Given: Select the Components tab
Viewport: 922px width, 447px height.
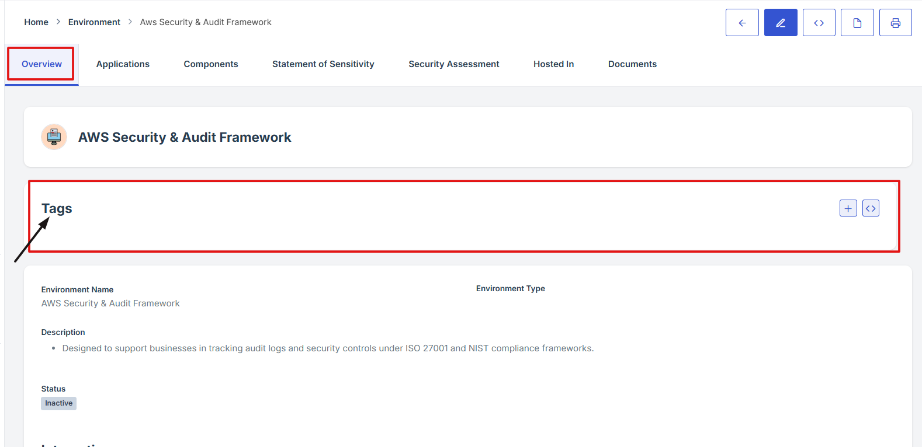Looking at the screenshot, I should (x=211, y=64).
